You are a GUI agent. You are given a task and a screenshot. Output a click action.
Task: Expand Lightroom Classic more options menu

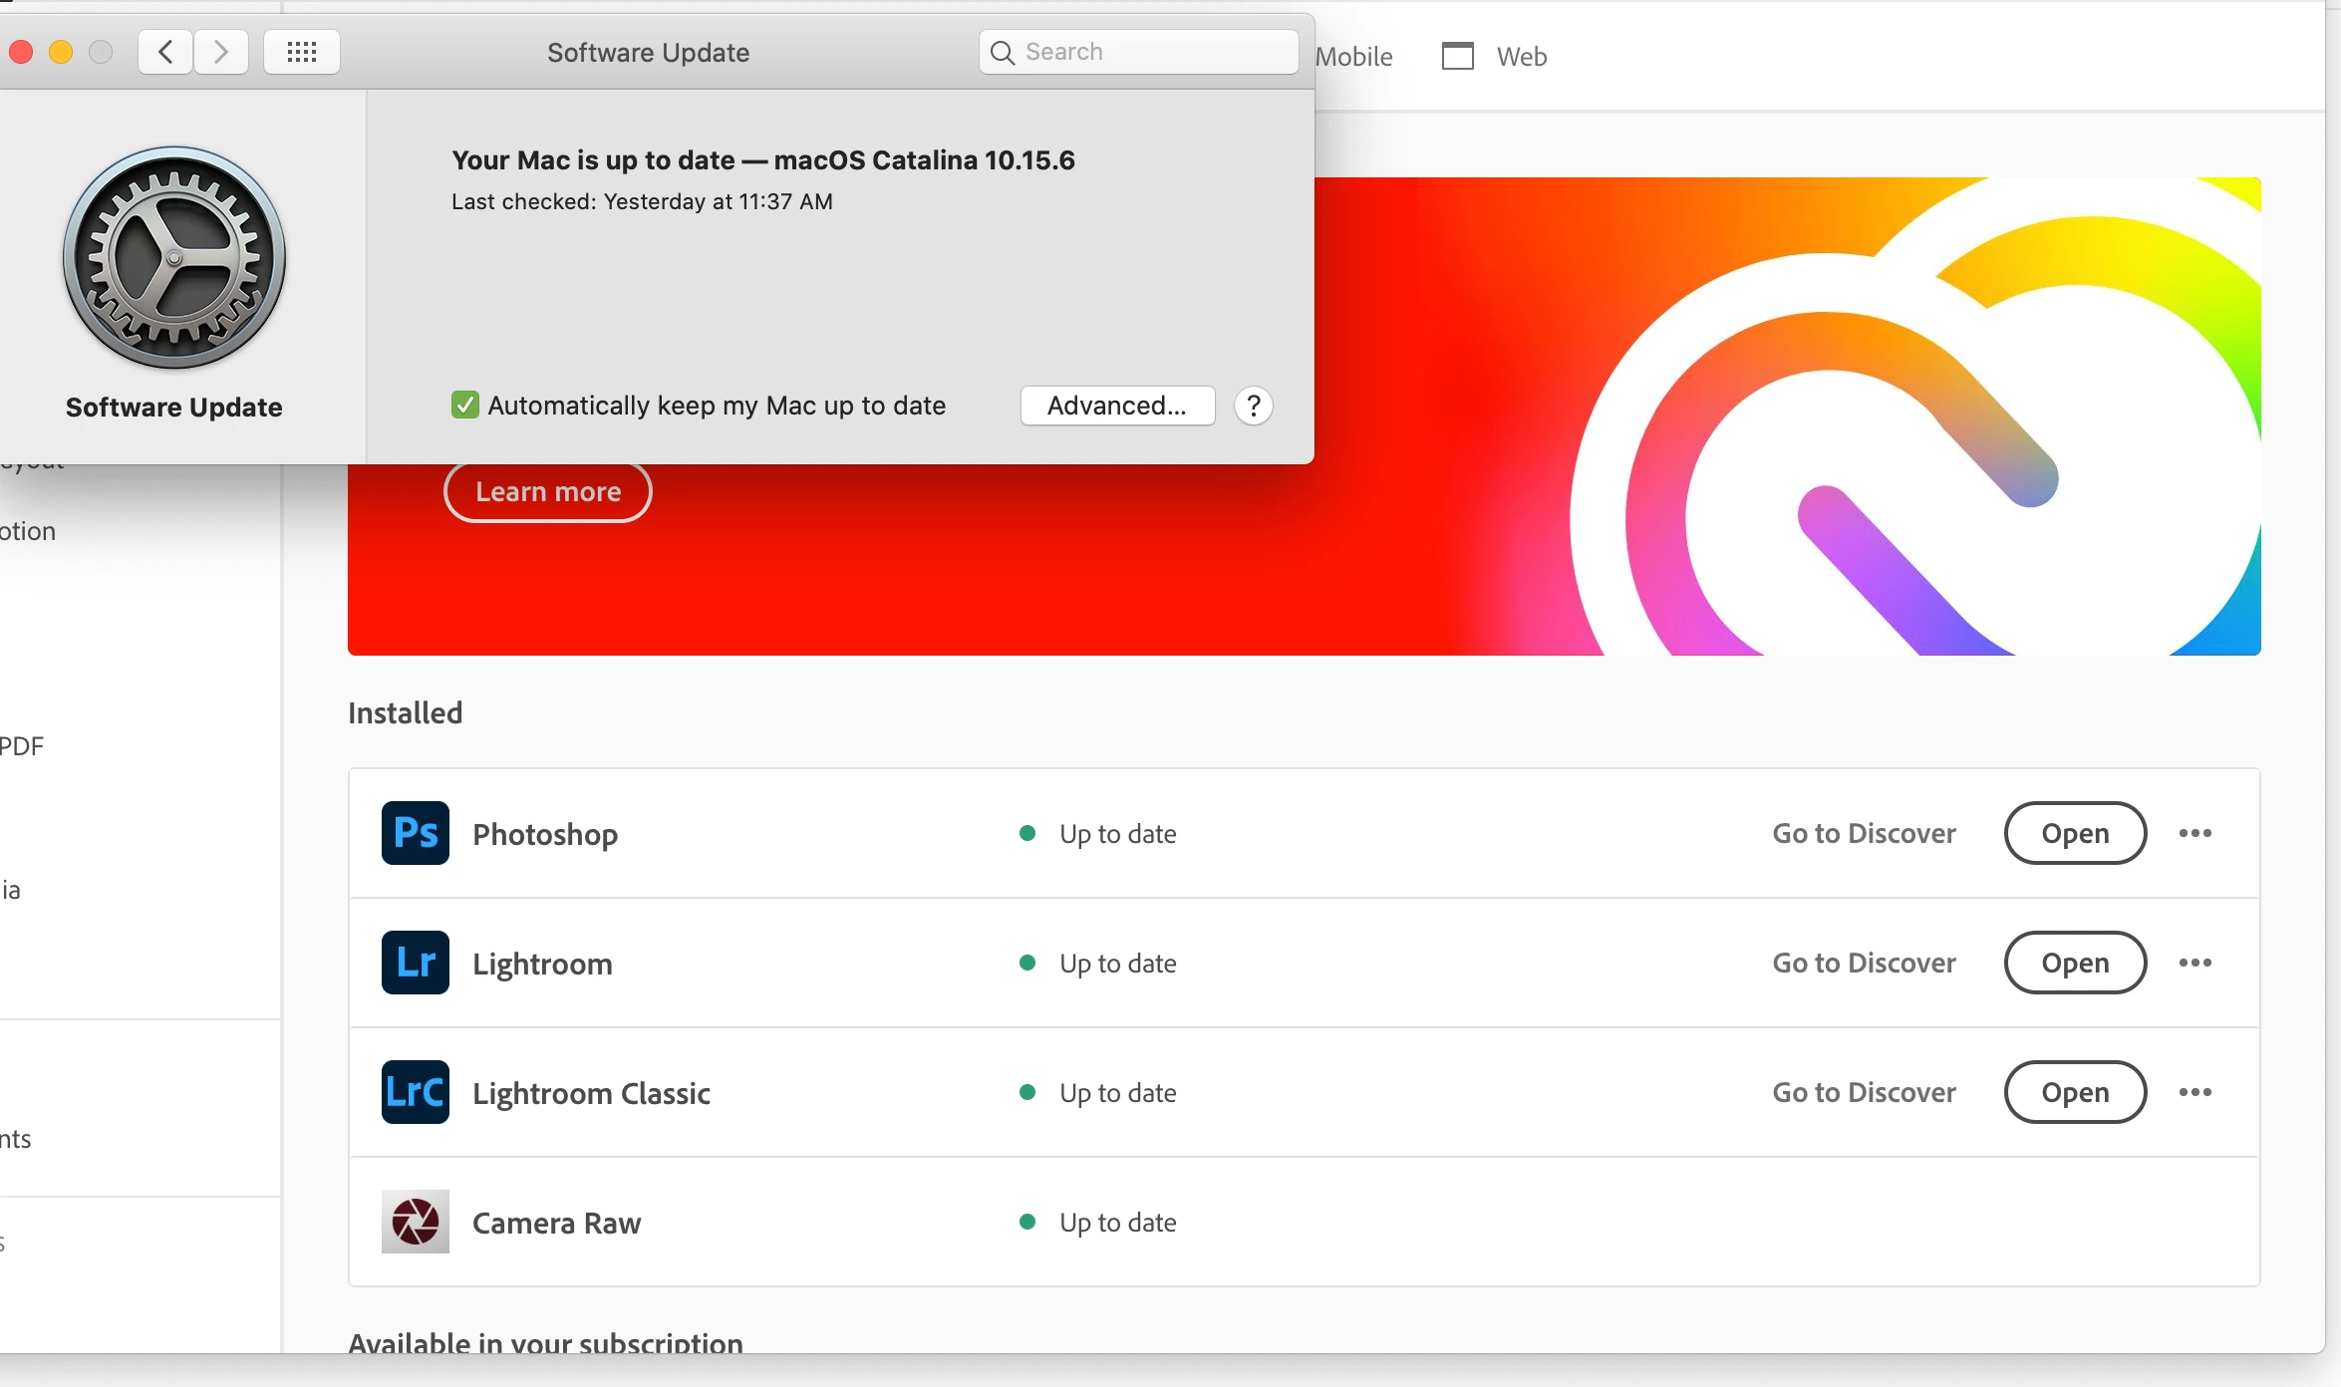(2195, 1092)
